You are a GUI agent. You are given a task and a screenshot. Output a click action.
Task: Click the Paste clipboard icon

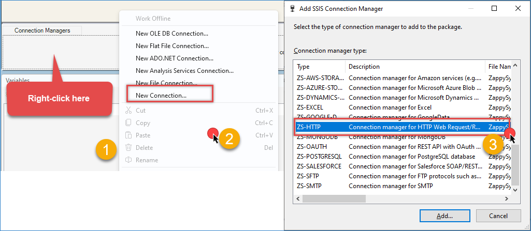128,135
